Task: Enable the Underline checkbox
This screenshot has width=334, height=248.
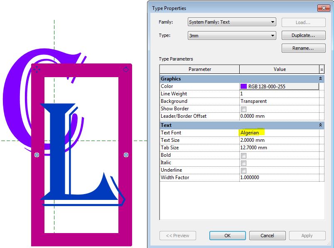Action: click(x=244, y=170)
